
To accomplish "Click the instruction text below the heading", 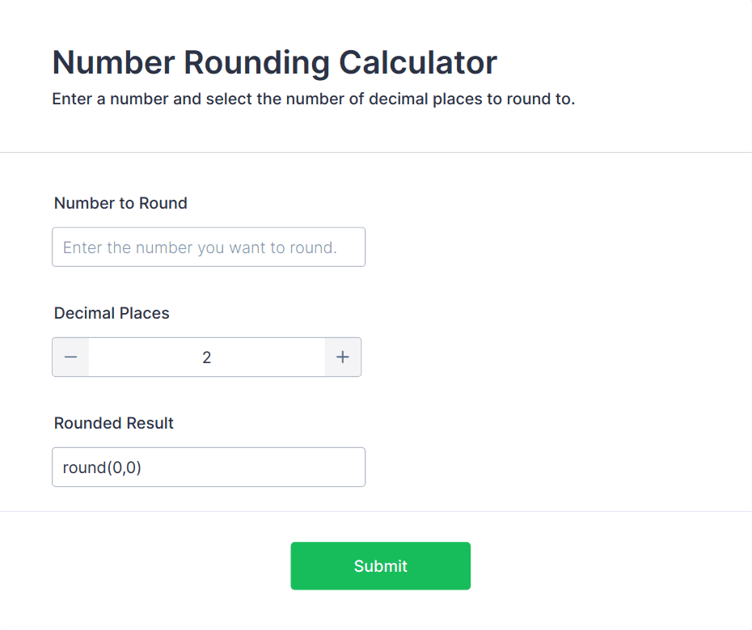I will click(313, 100).
